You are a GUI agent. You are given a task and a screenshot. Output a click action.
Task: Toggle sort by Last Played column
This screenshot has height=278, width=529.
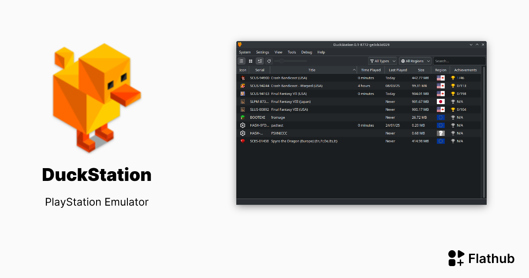[398, 70]
